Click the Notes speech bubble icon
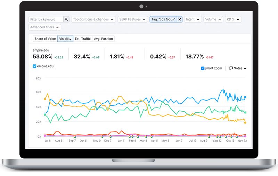This screenshot has height=176, width=278. click(x=231, y=69)
